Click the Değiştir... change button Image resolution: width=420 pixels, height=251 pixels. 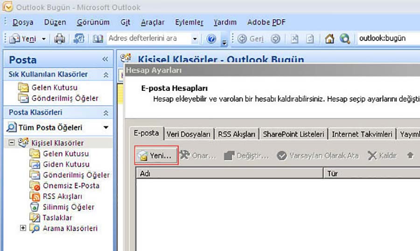[246, 156]
